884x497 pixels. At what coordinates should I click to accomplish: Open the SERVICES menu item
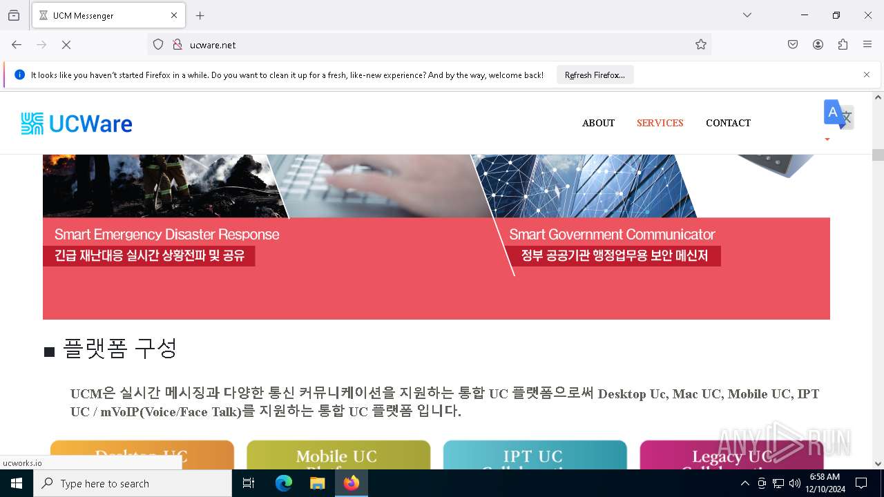pyautogui.click(x=660, y=123)
